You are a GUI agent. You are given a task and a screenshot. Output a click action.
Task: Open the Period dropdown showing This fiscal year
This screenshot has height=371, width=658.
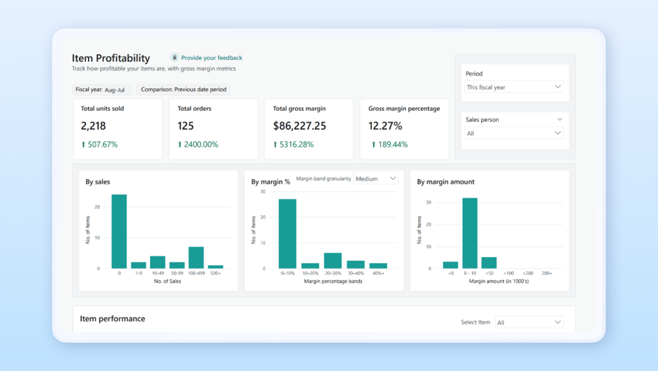click(x=513, y=87)
